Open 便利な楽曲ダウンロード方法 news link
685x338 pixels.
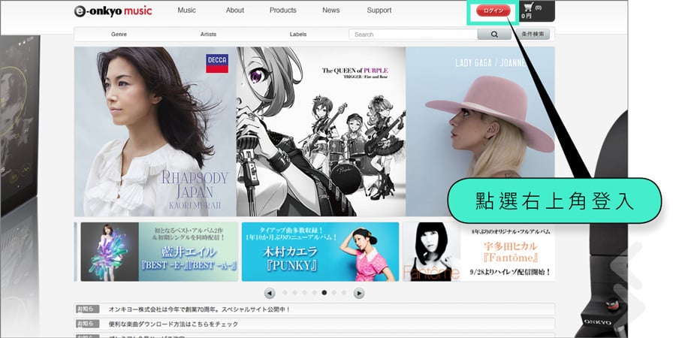point(174,324)
